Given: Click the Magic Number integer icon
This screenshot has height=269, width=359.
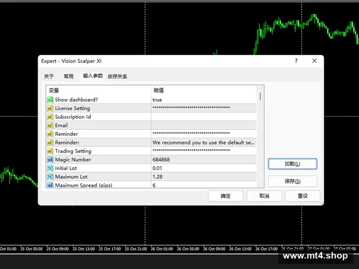Looking at the screenshot, I should click(x=50, y=160).
